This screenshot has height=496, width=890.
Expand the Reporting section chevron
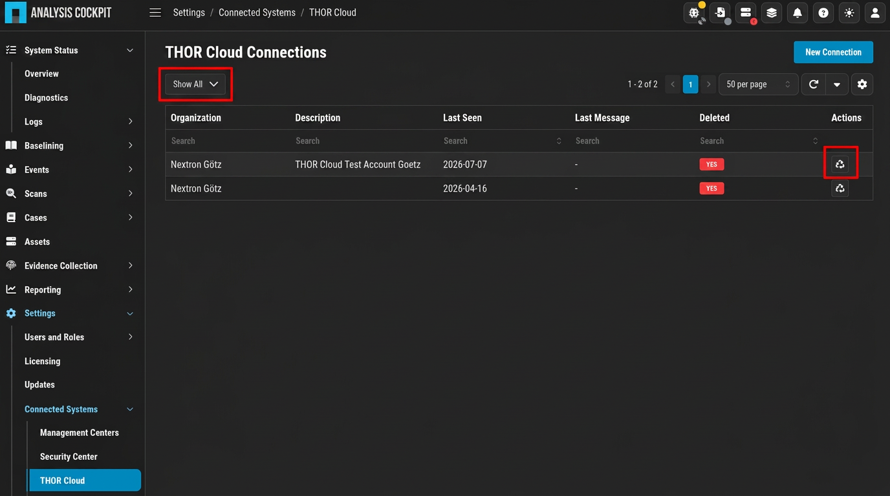point(130,290)
